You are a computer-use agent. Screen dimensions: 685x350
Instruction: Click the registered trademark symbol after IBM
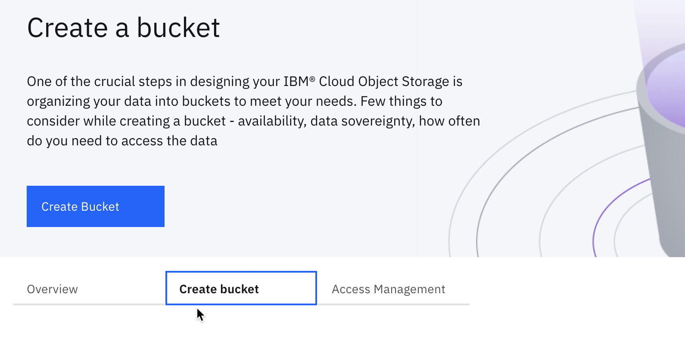[x=312, y=79]
